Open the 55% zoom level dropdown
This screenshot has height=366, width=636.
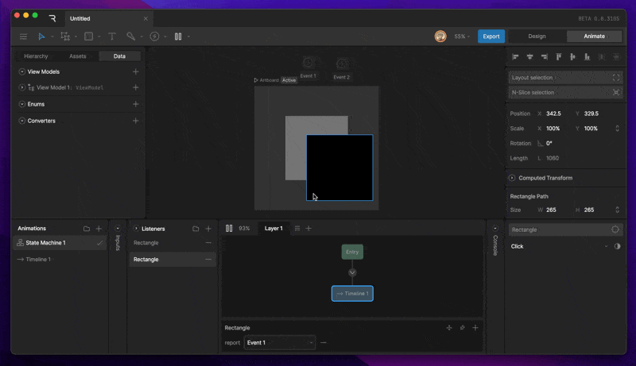pos(462,37)
